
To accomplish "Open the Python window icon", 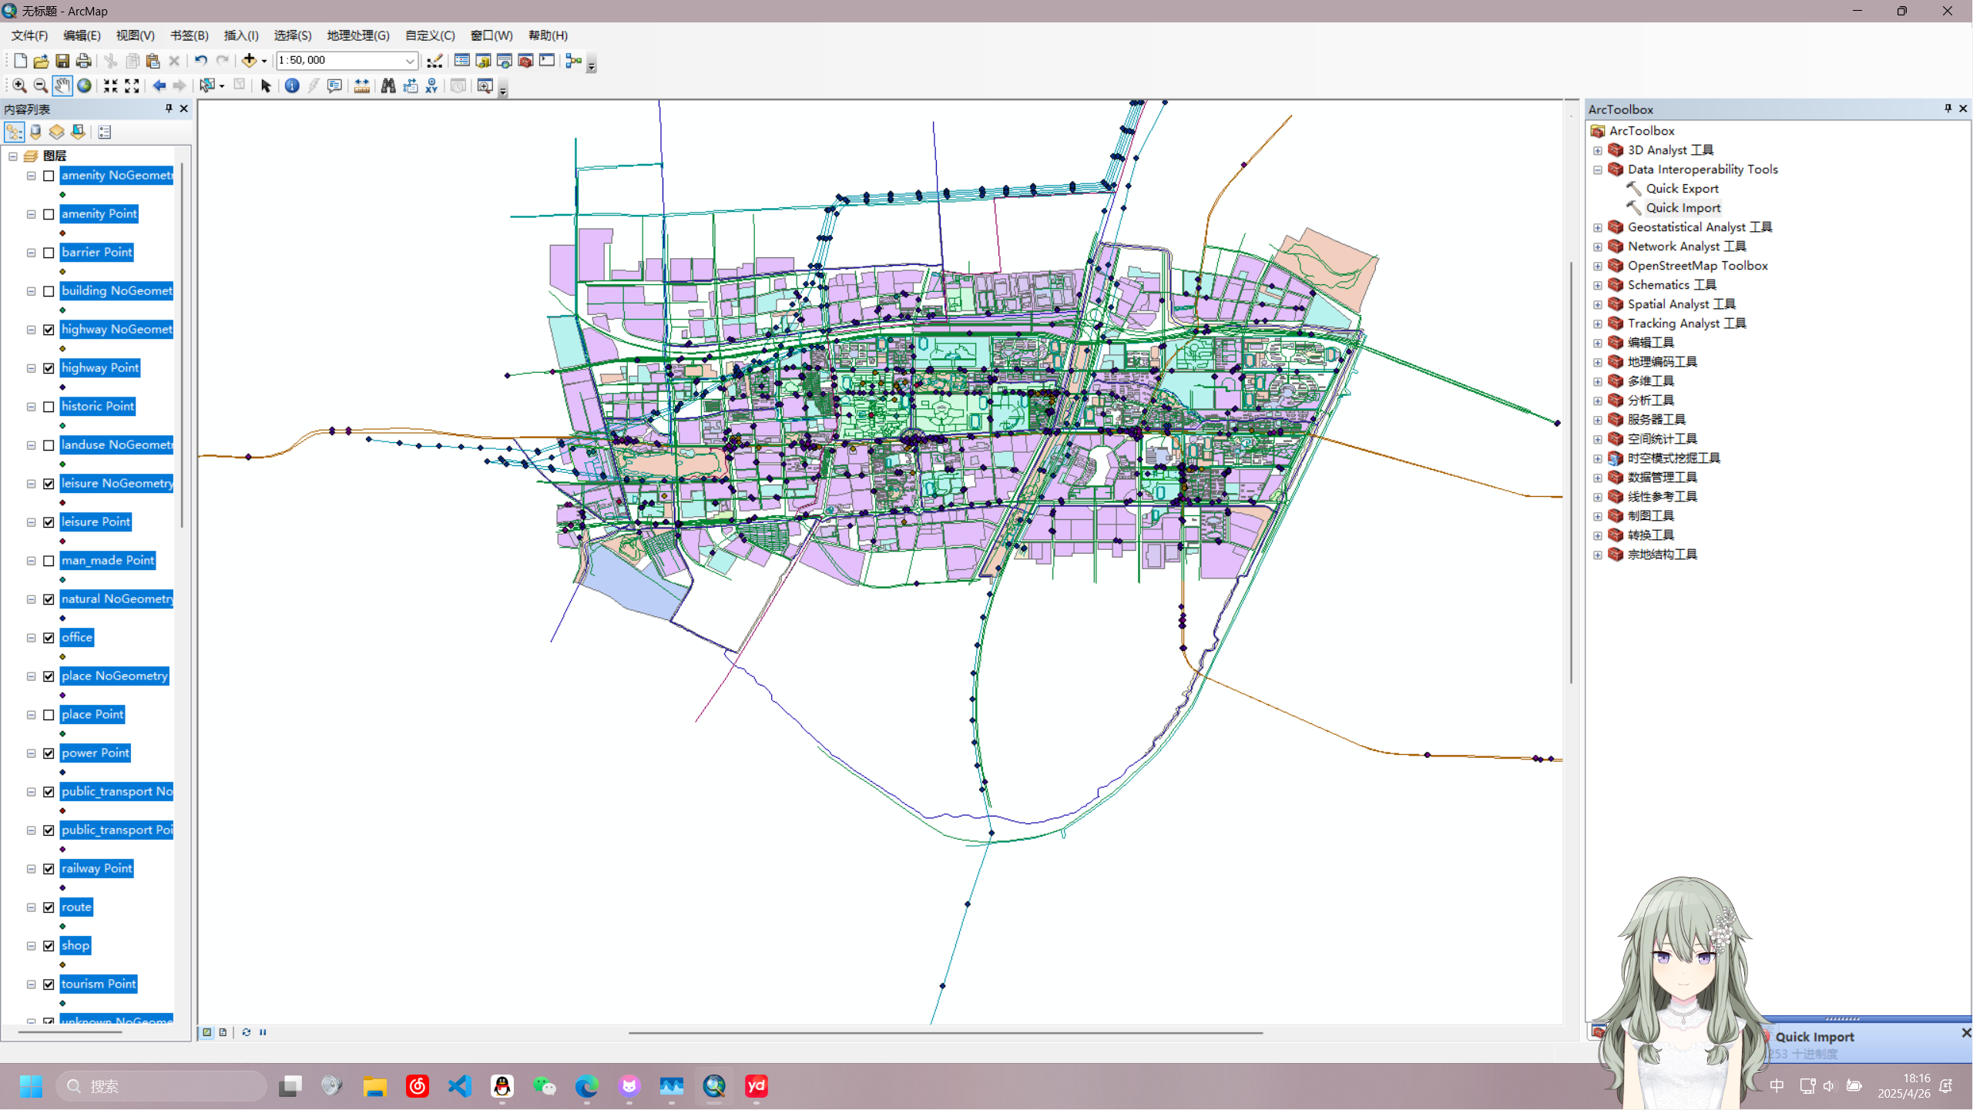I will click(x=547, y=60).
